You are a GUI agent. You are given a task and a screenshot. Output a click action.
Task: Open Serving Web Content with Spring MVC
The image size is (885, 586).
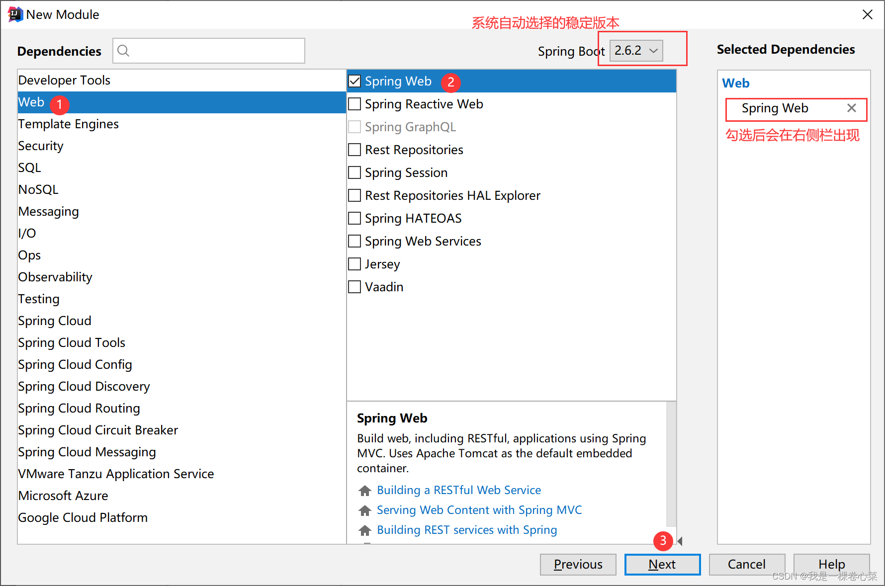pos(479,510)
